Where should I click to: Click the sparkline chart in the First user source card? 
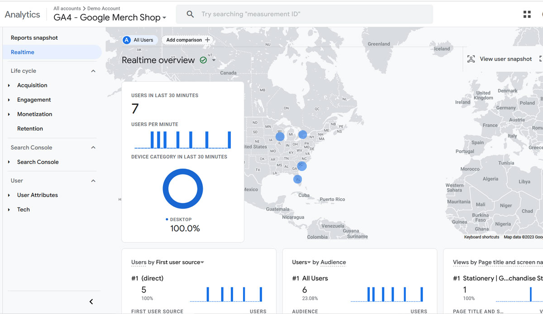pyautogui.click(x=226, y=294)
